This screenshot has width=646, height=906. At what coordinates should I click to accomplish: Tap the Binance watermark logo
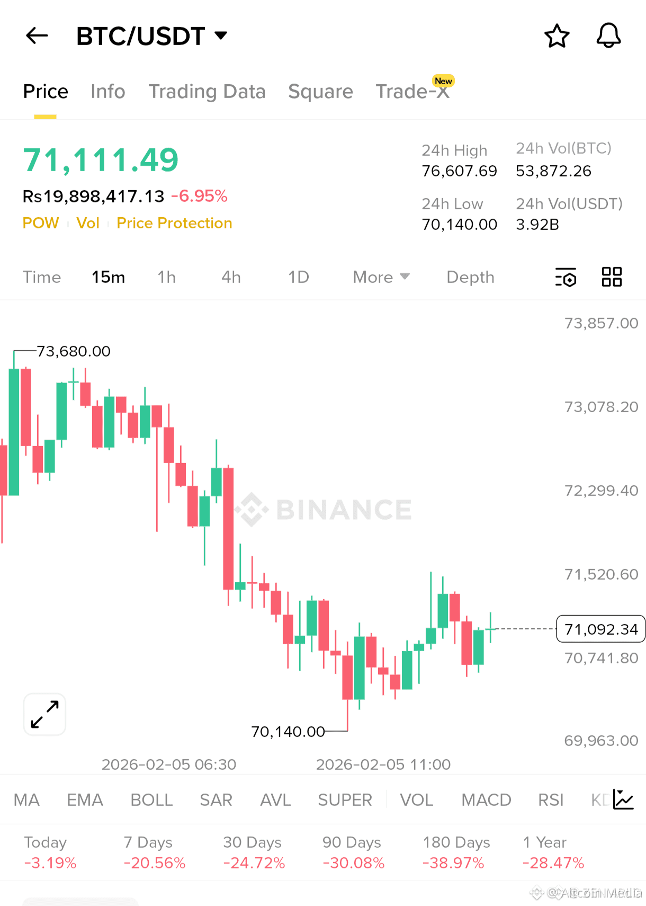pyautogui.click(x=324, y=510)
